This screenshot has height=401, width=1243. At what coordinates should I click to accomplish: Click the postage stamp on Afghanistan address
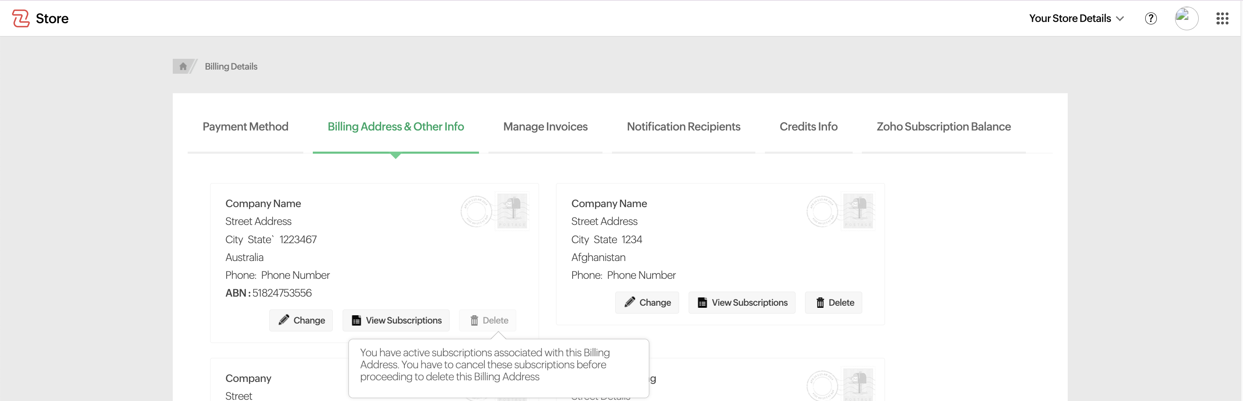coord(858,211)
